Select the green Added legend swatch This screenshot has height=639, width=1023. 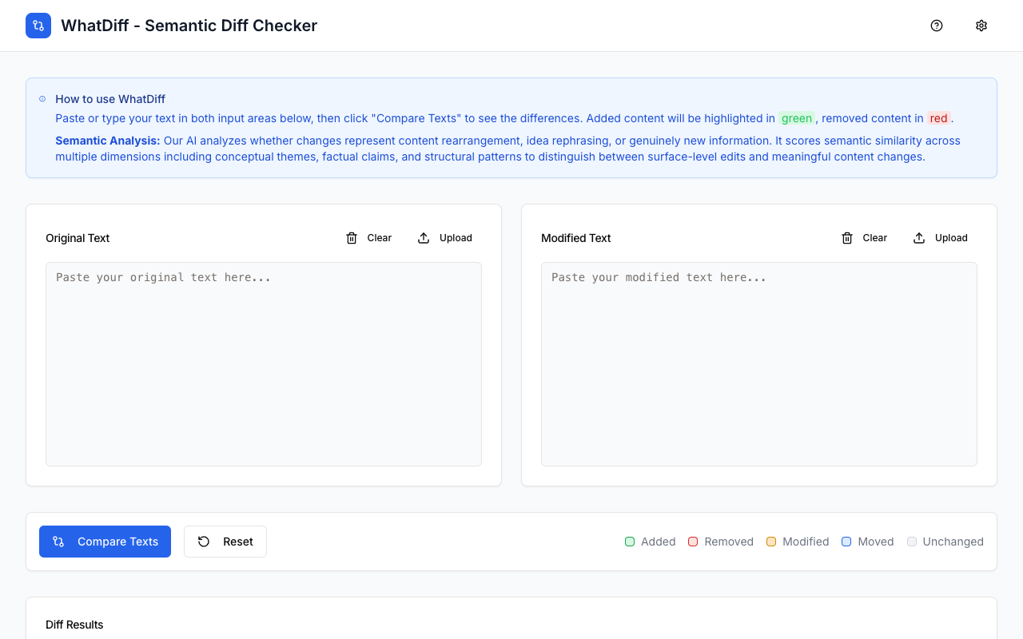pos(629,542)
